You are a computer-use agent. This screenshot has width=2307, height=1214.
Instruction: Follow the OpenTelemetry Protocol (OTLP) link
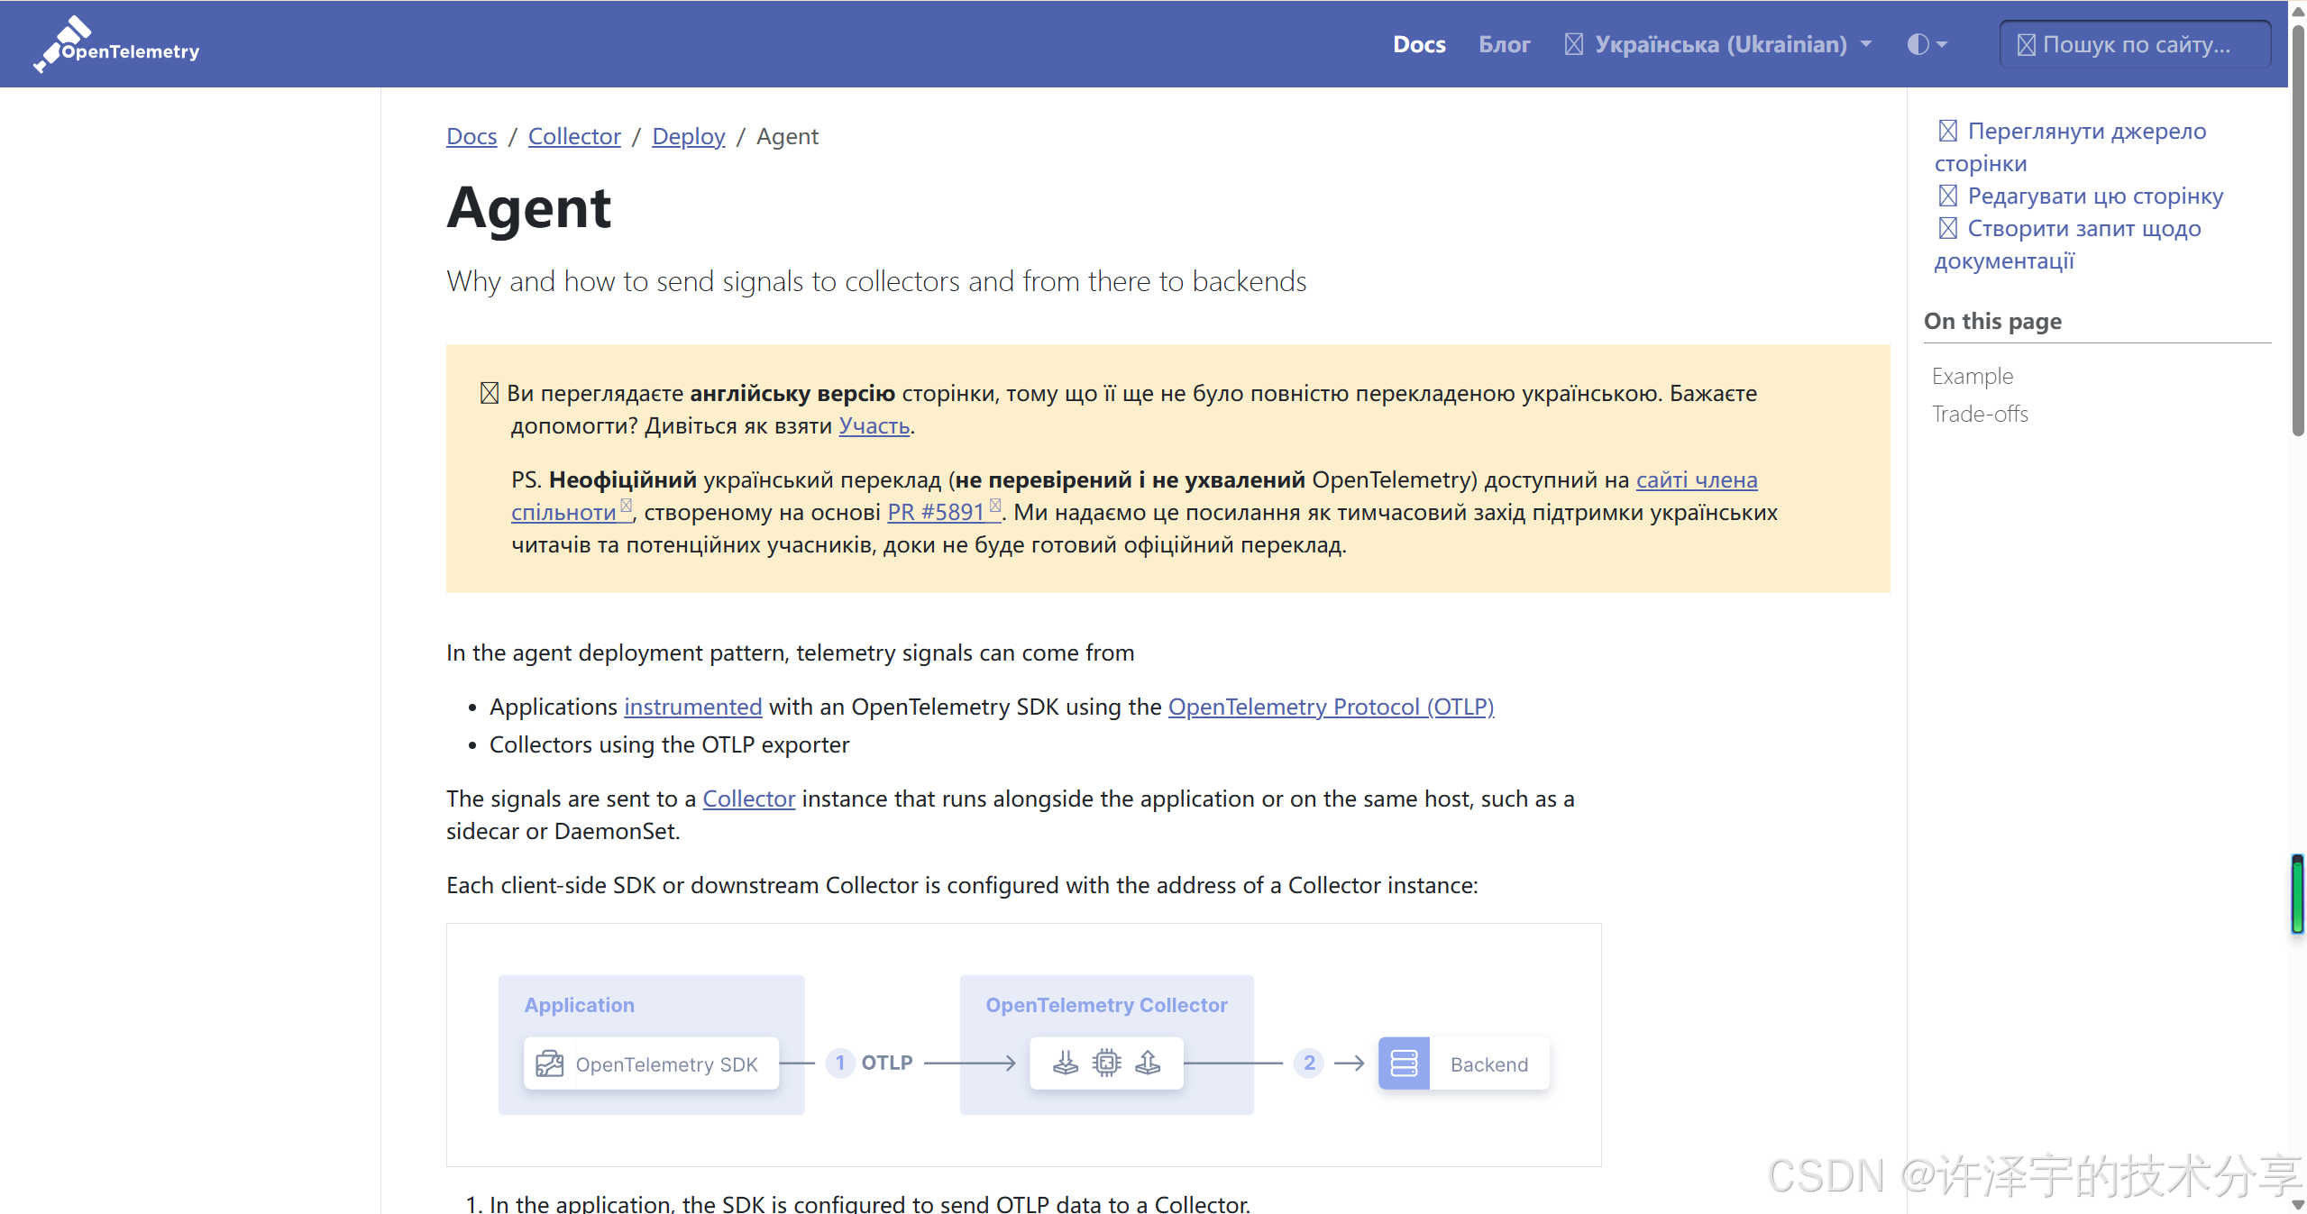1331,707
